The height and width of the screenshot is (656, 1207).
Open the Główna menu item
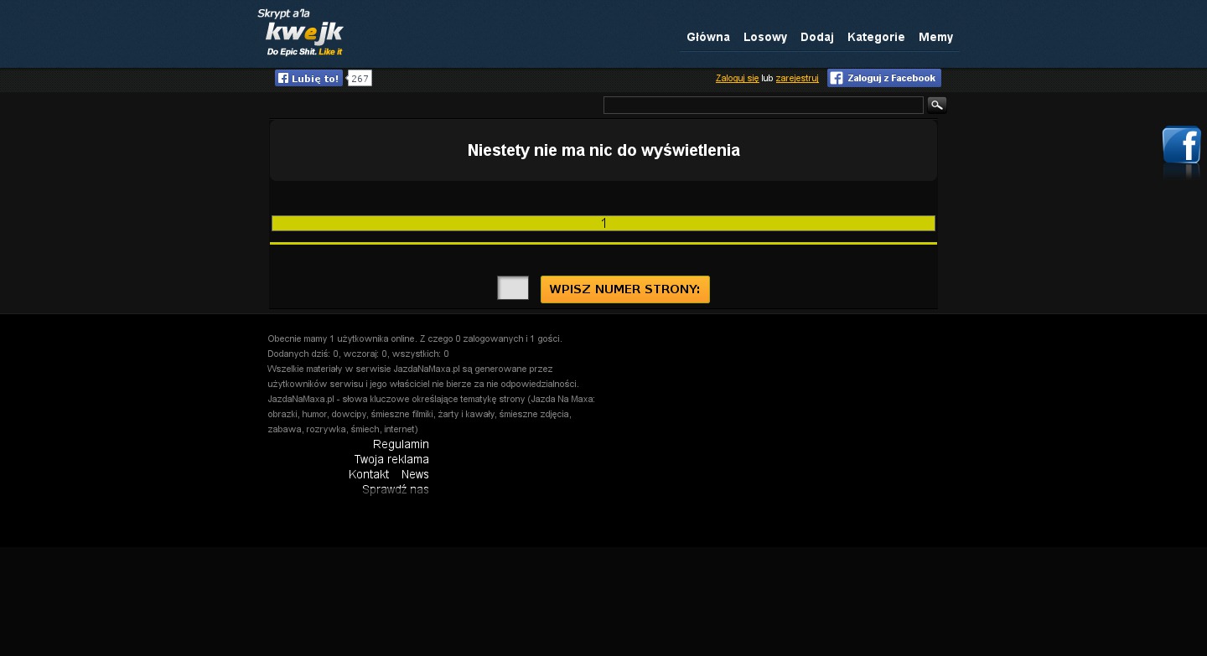coord(707,37)
